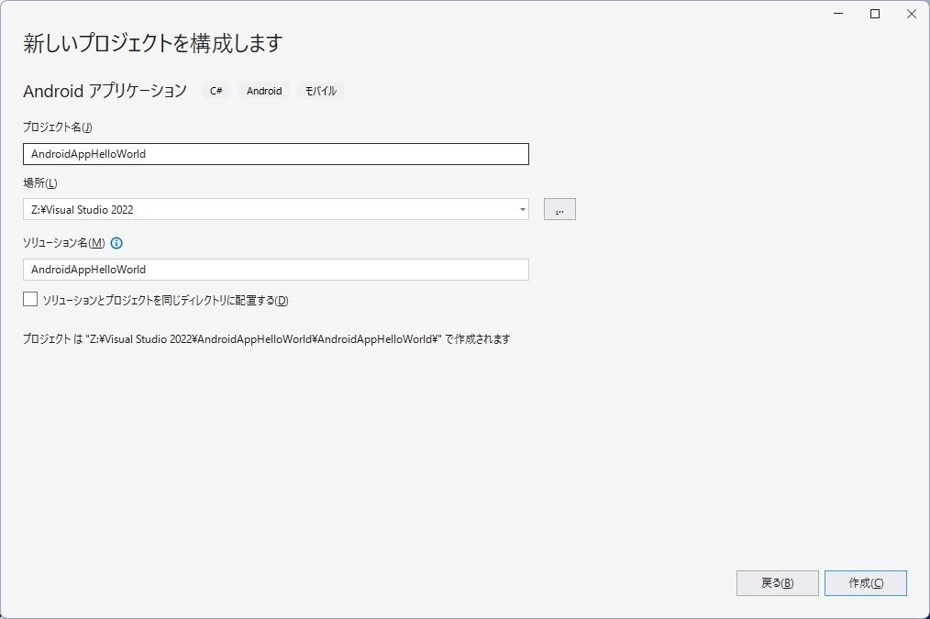Select the モバイル project type tag
Viewport: 930px width, 619px height.
pyautogui.click(x=321, y=91)
